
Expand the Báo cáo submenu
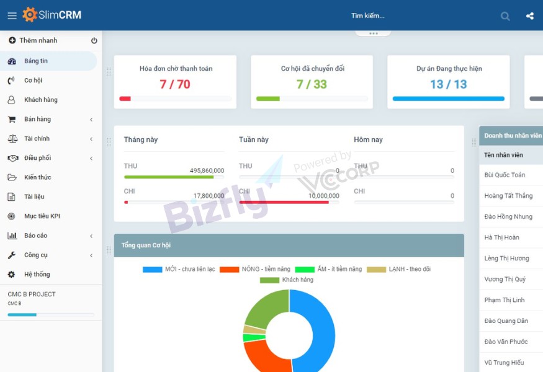coord(91,236)
